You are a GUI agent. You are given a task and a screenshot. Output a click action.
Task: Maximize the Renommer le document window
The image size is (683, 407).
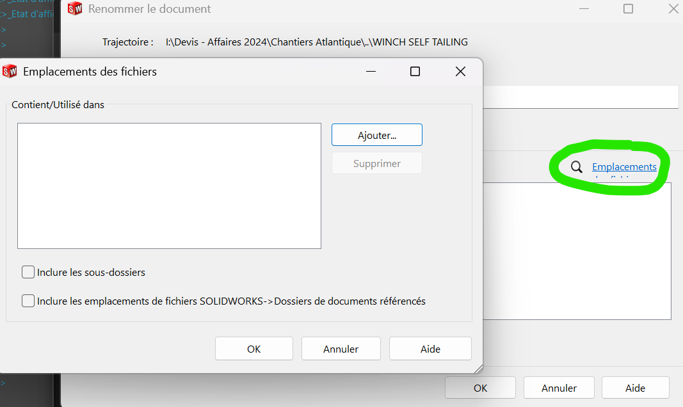coord(628,9)
